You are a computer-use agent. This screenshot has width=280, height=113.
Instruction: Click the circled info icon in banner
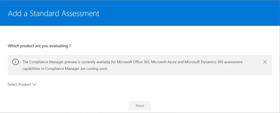click(15, 62)
